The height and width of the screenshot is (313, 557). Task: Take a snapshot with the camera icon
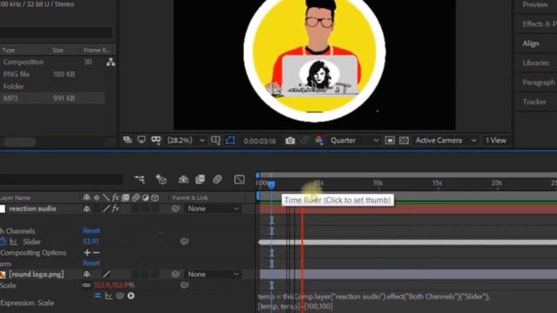coord(290,141)
